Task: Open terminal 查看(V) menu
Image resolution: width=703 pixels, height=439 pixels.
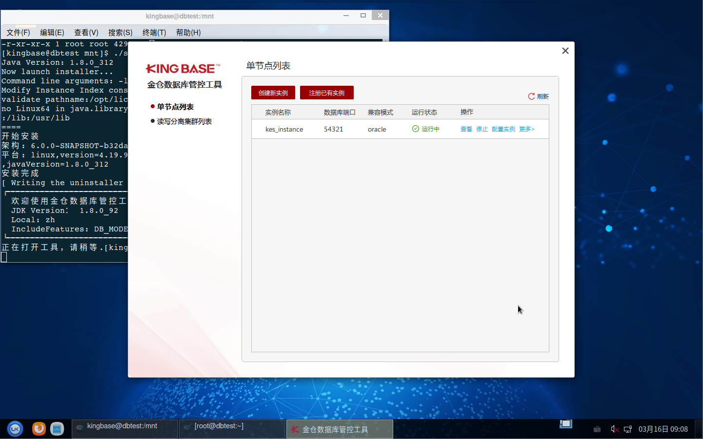Action: [x=86, y=32]
